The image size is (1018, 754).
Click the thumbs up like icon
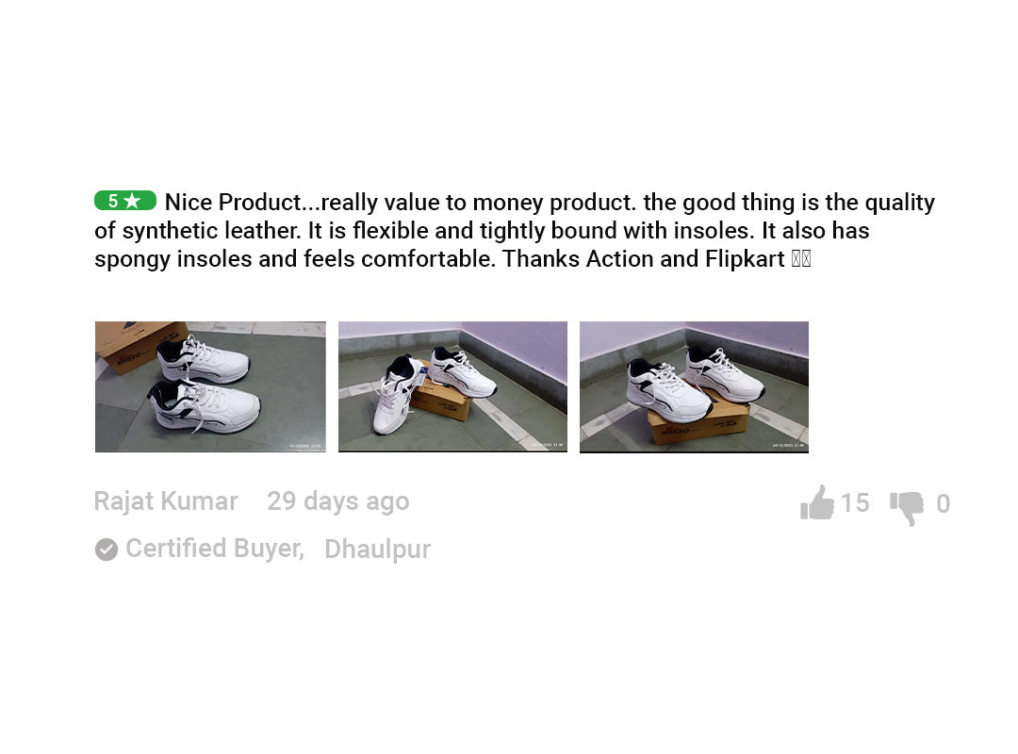(817, 503)
